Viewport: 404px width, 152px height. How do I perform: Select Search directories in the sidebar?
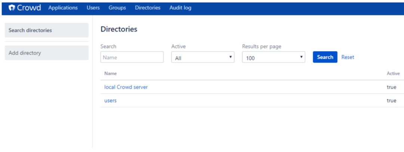coord(47,30)
